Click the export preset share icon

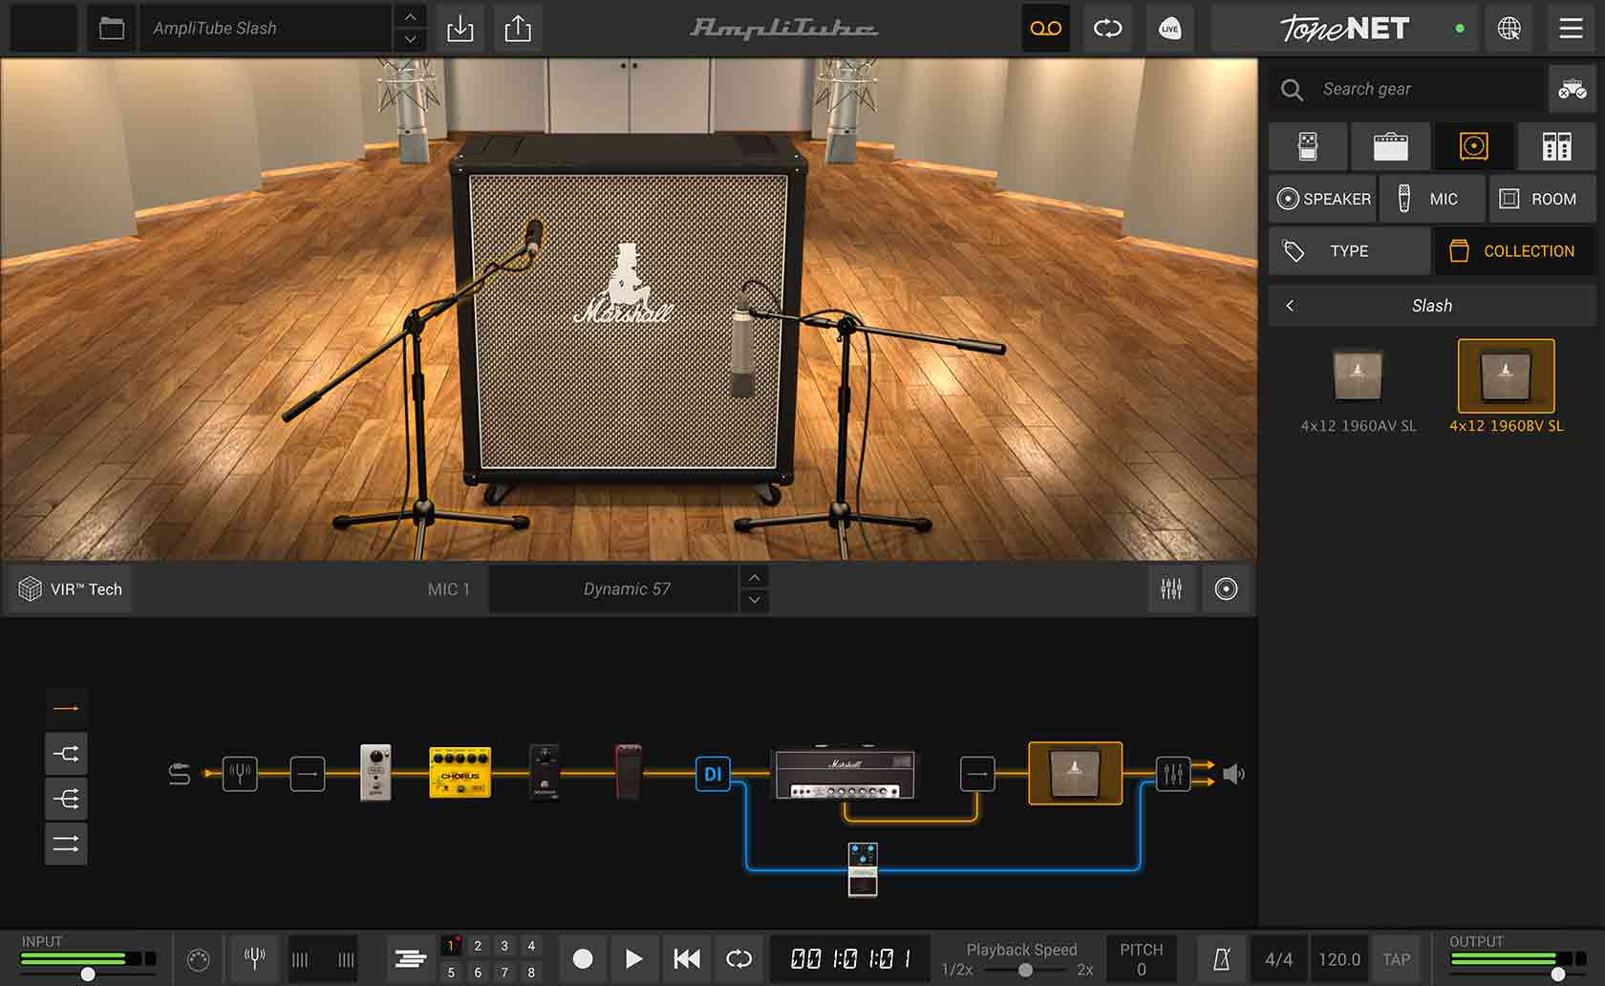click(x=518, y=28)
